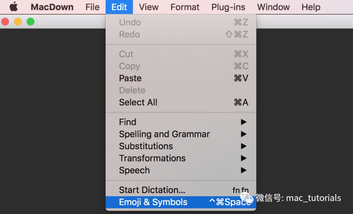The width and height of the screenshot is (353, 214).
Task: Expand the Speech submenu
Action: click(x=134, y=170)
